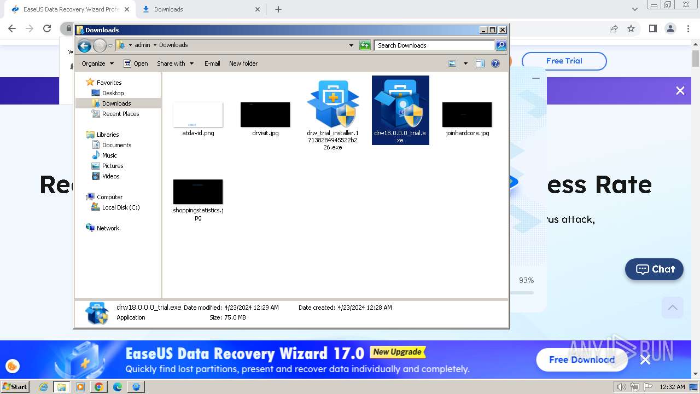Reload the browser page
The image size is (700, 394).
47,28
